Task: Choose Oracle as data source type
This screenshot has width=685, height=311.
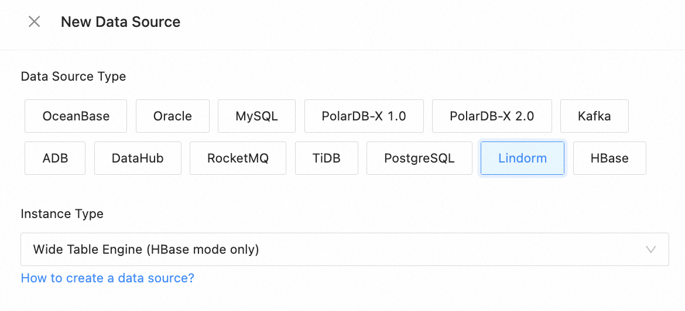Action: (x=173, y=116)
